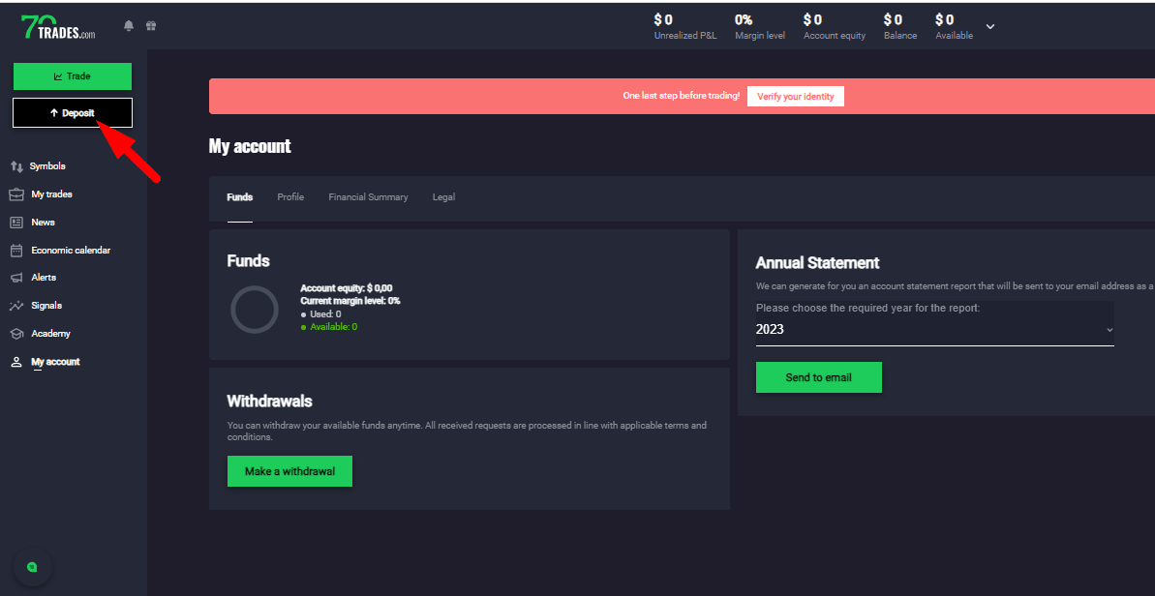Screen dimensions: 1155x596
Task: Click 'Current margin level: 0%' text
Action: pyautogui.click(x=350, y=301)
